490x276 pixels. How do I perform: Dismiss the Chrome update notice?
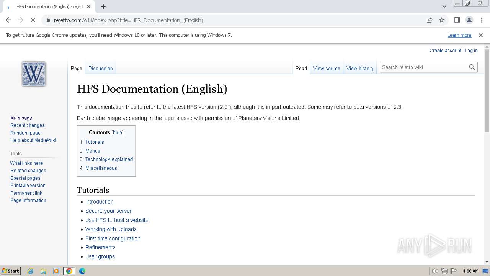481,35
